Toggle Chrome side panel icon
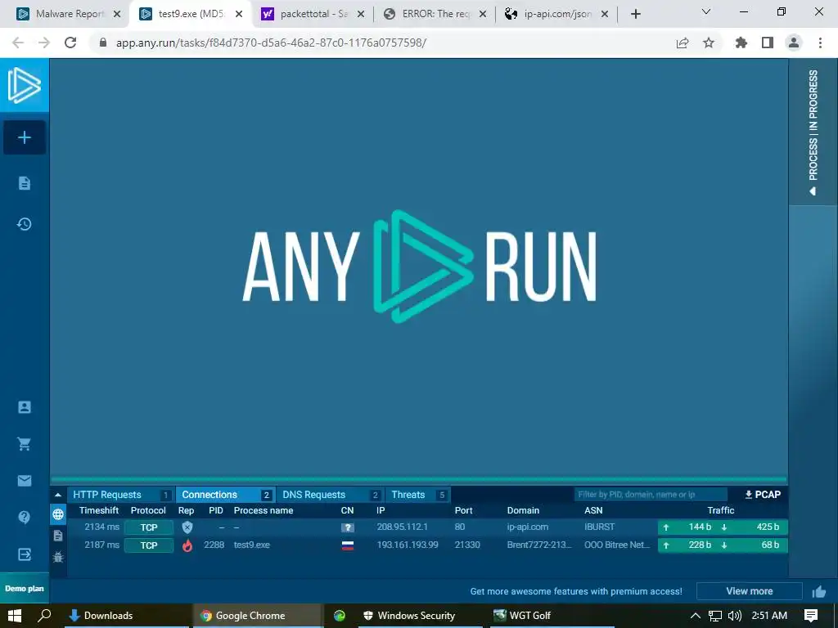The height and width of the screenshot is (628, 838). (x=768, y=43)
